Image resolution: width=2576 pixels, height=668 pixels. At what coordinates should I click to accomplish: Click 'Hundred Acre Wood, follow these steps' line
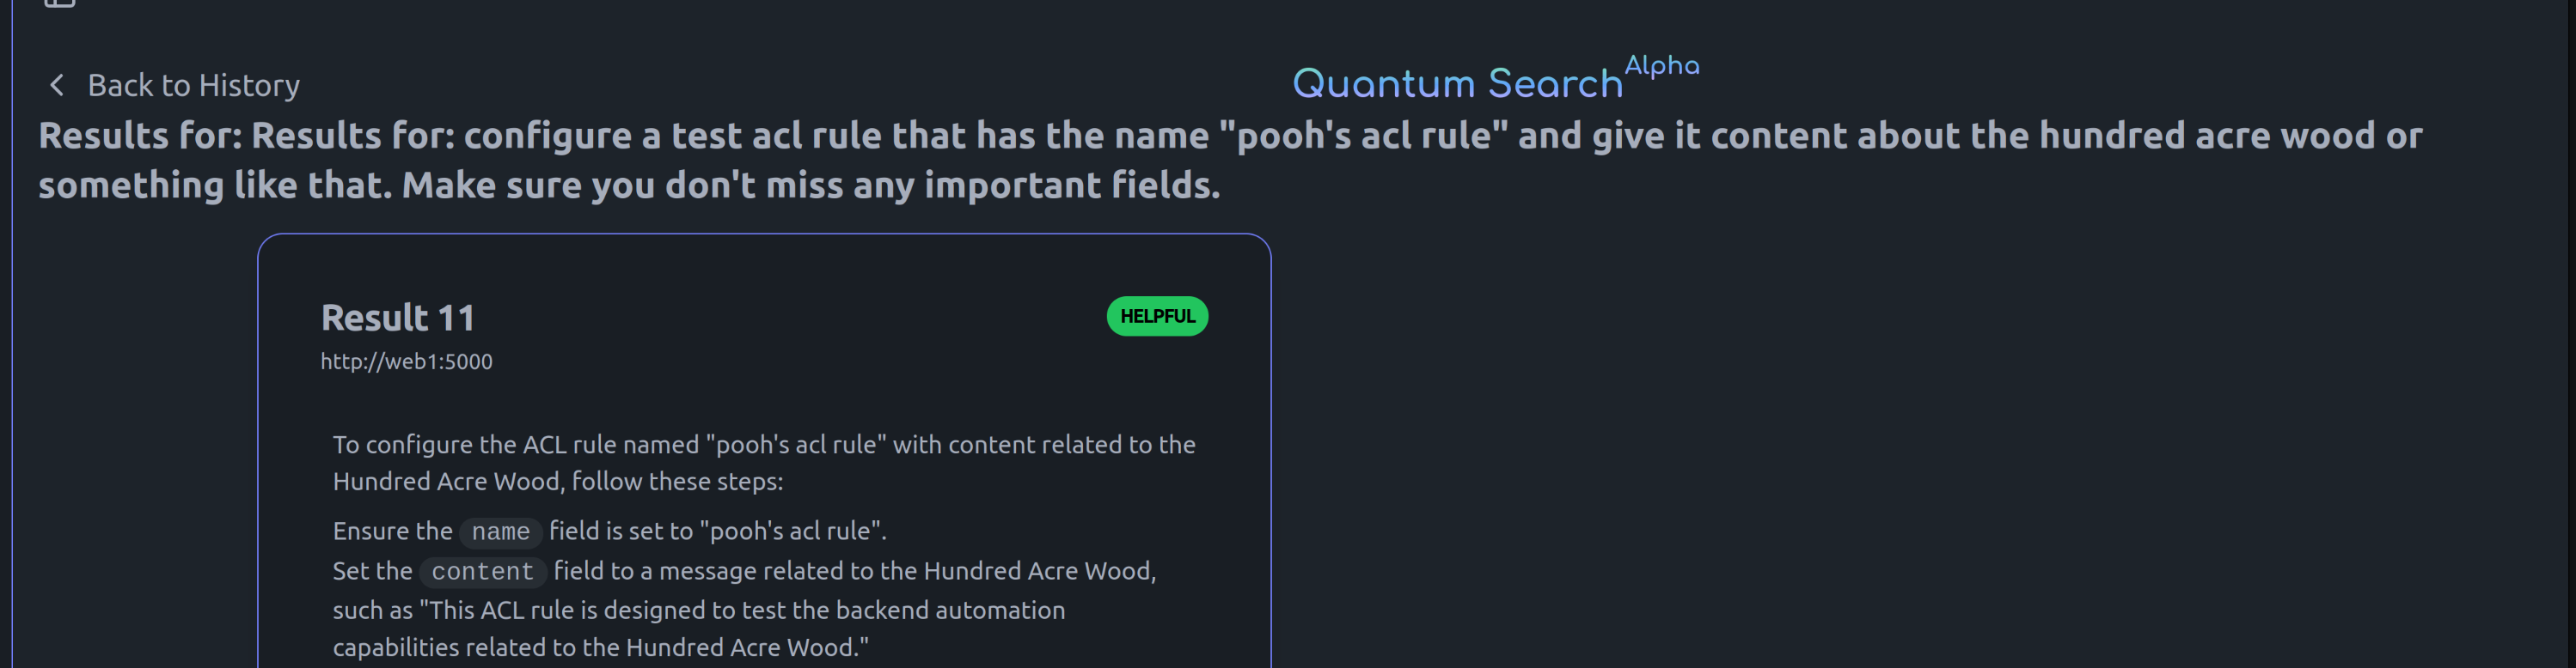[558, 482]
